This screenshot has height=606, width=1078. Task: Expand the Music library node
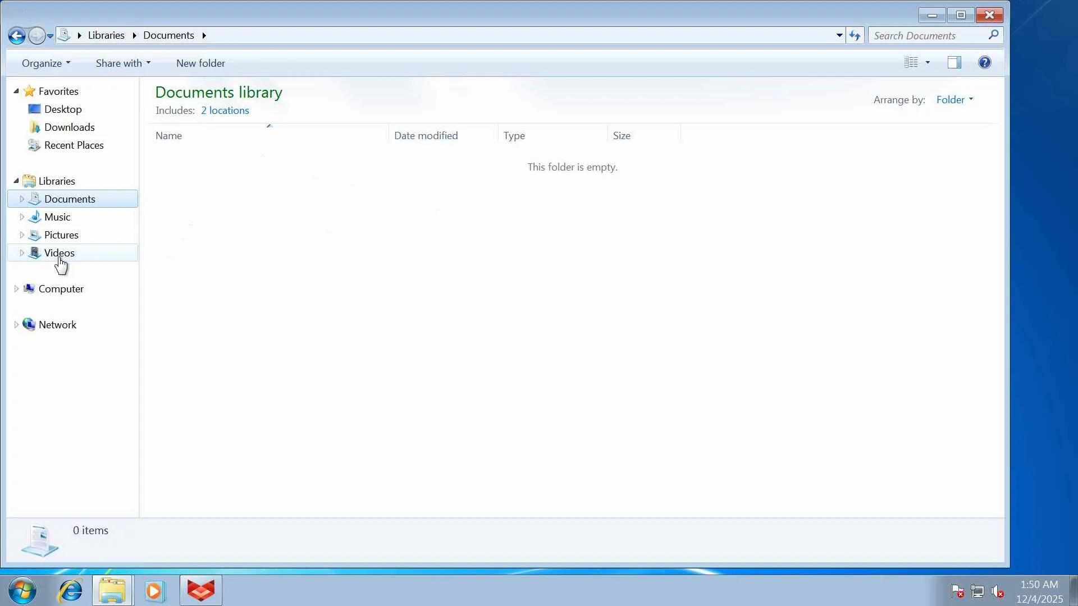[x=22, y=217]
